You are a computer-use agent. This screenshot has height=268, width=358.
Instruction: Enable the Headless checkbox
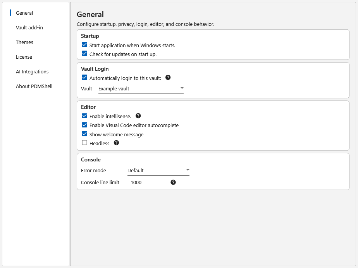coord(84,143)
